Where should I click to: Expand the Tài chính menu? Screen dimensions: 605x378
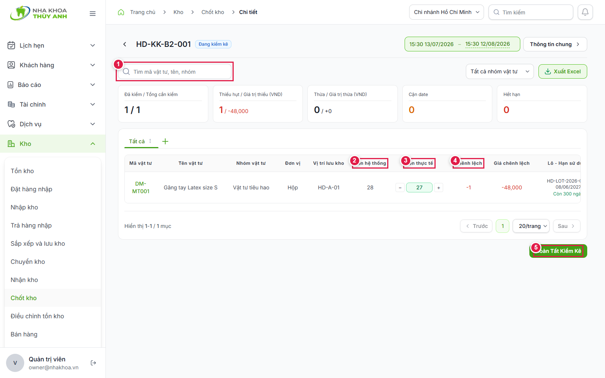(53, 104)
